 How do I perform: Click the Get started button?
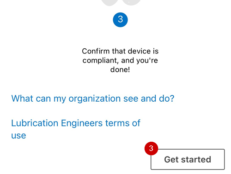point(188,159)
